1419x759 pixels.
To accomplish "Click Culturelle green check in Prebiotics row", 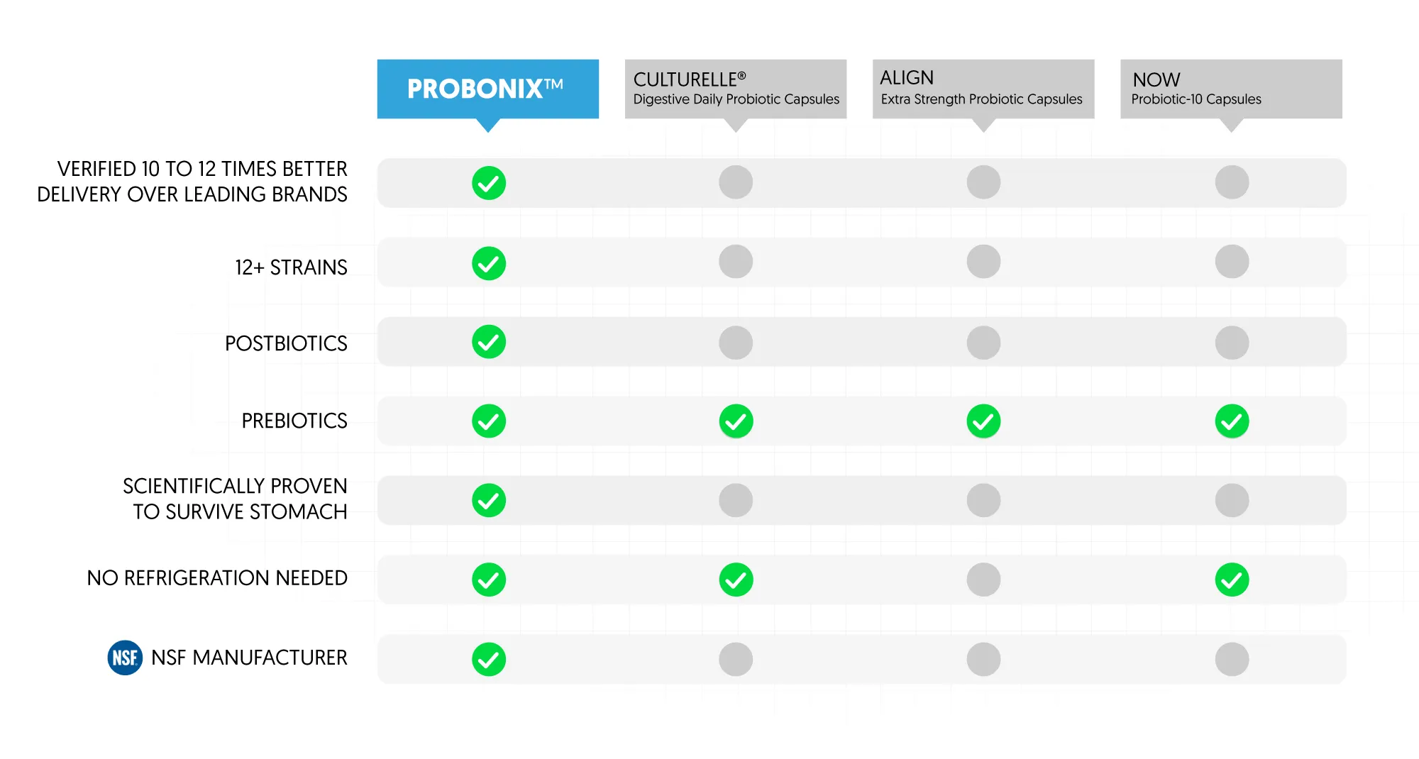I will point(736,421).
